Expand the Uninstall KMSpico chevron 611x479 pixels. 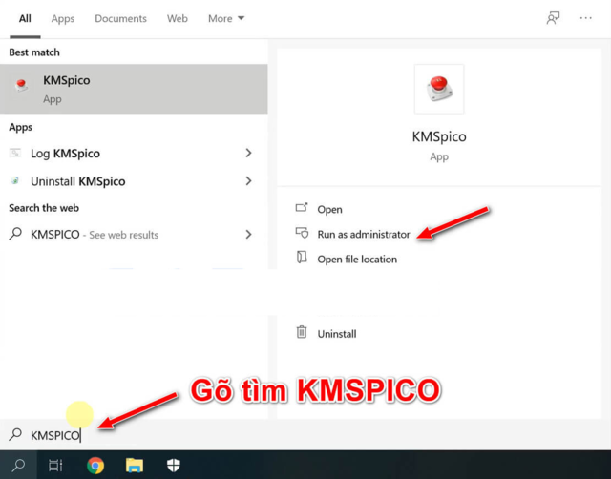point(248,181)
